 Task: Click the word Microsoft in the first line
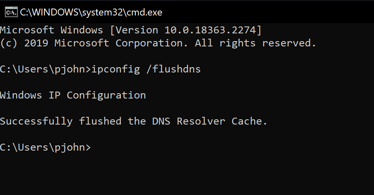(27, 30)
